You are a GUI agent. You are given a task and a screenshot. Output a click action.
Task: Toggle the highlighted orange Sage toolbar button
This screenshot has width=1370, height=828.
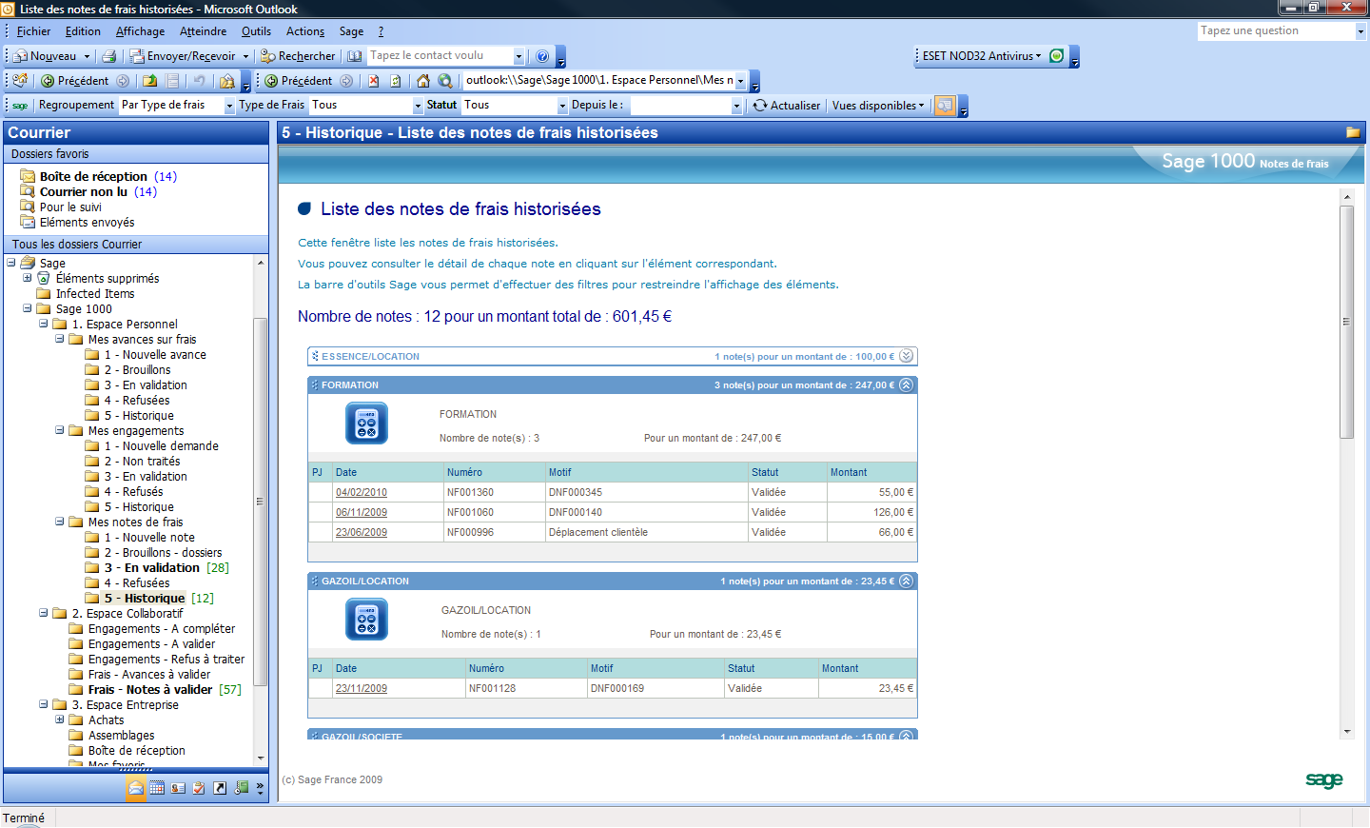[945, 106]
